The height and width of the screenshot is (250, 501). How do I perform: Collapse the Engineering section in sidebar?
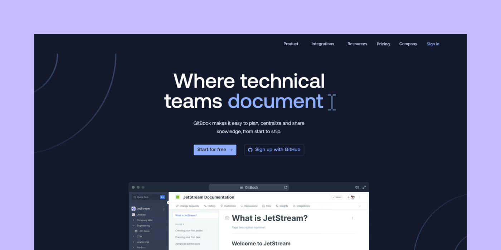click(x=133, y=225)
